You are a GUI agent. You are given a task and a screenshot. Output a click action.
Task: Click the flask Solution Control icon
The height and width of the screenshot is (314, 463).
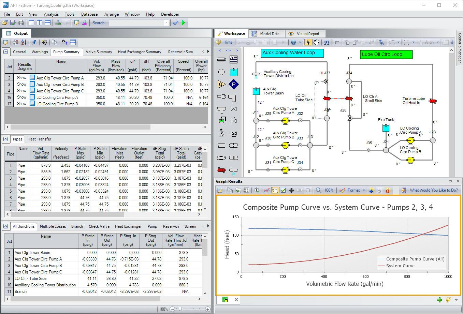click(x=84, y=23)
